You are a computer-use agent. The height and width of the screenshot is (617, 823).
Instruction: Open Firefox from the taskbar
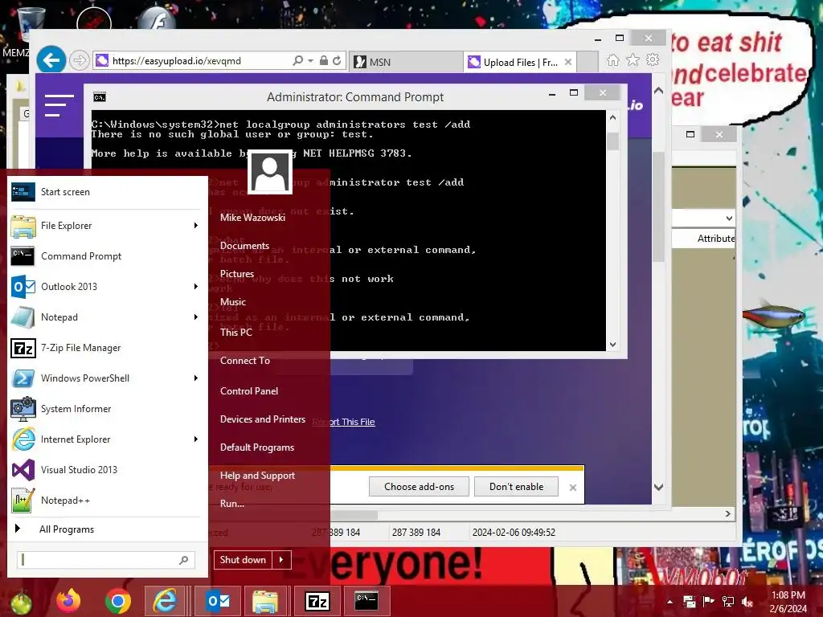pyautogui.click(x=69, y=601)
